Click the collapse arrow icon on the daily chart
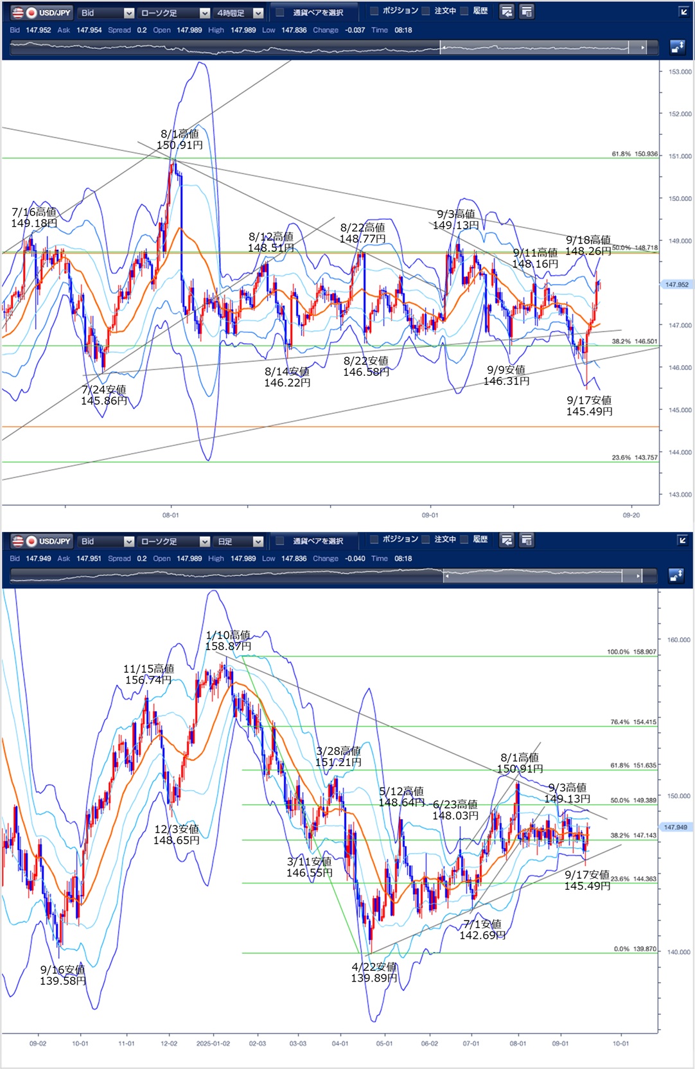 pyautogui.click(x=683, y=540)
